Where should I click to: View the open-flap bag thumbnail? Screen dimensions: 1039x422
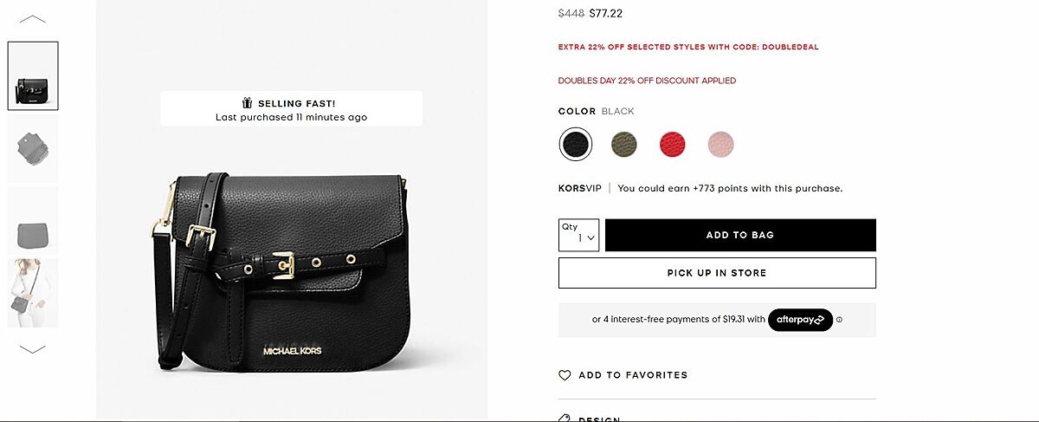click(x=33, y=148)
